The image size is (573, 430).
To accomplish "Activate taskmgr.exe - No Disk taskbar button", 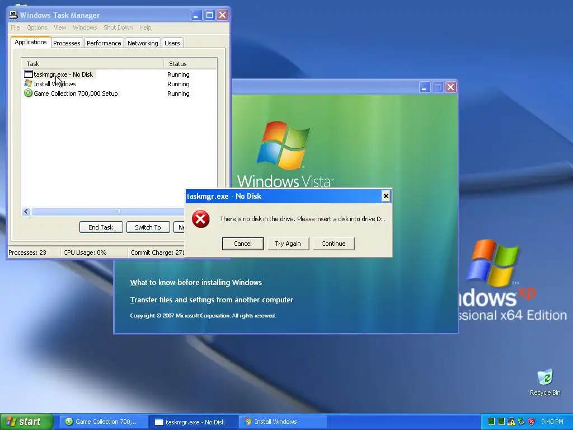I will tap(193, 422).
